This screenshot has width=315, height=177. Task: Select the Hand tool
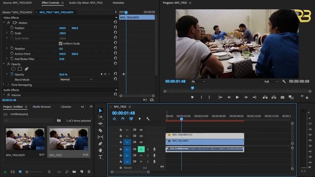pyautogui.click(x=100, y=150)
